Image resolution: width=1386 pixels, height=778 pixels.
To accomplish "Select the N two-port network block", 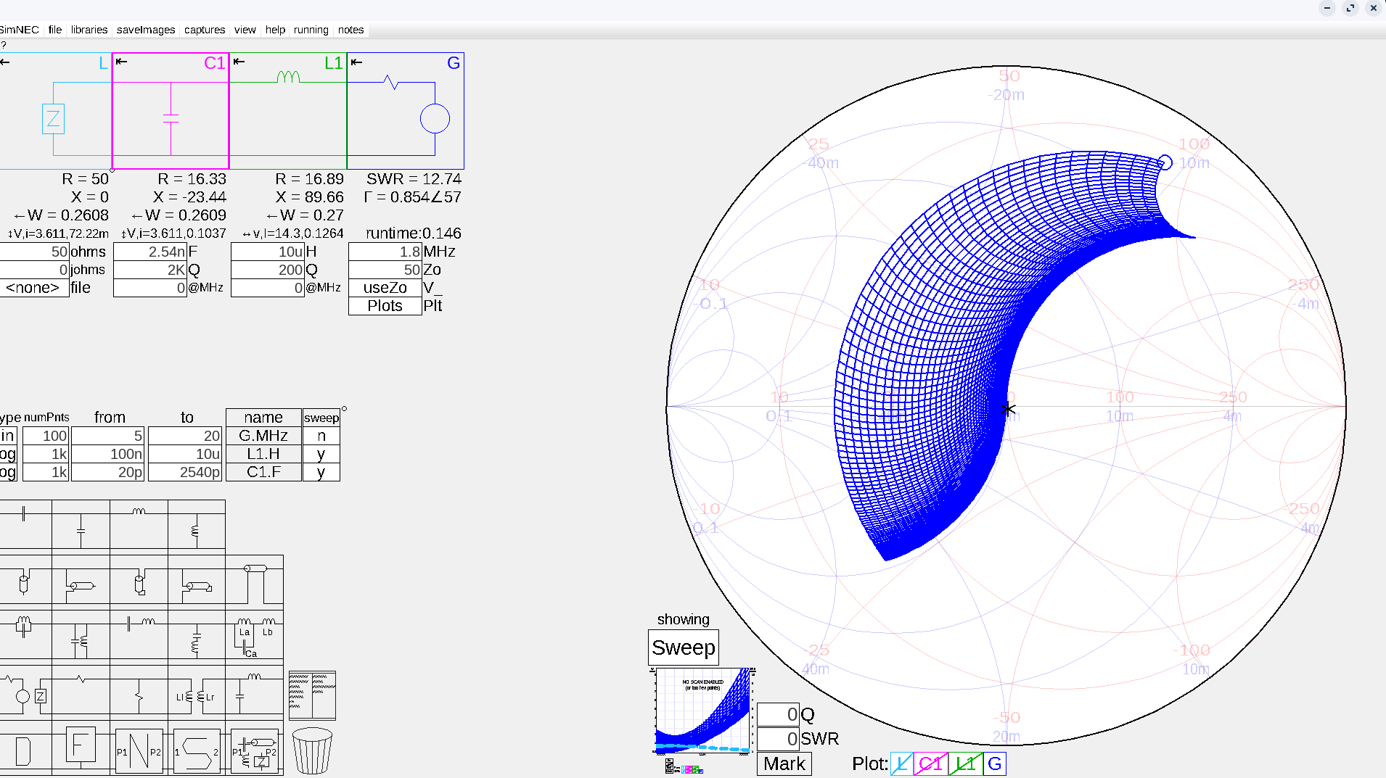I will click(x=139, y=751).
